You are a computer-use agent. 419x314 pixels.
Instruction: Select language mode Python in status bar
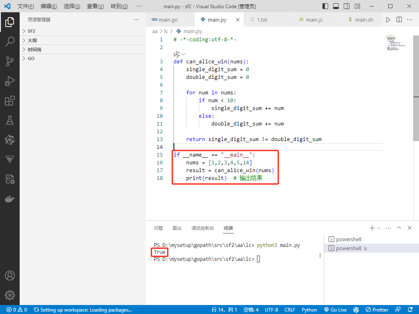coord(309,310)
